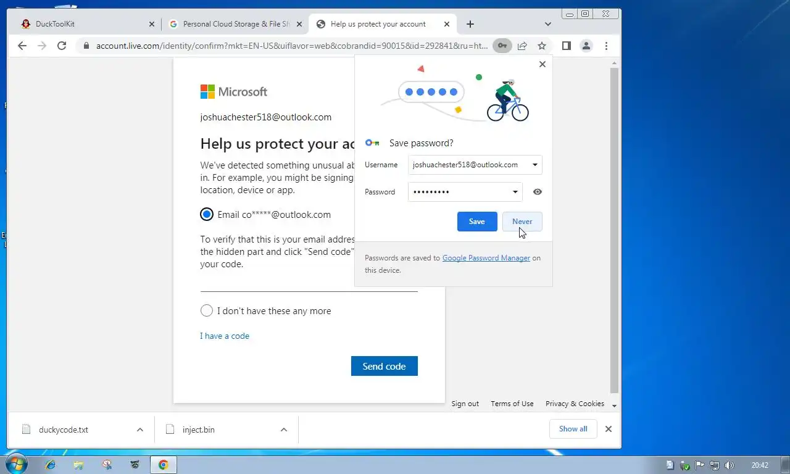Click the network tray icon

click(x=715, y=465)
